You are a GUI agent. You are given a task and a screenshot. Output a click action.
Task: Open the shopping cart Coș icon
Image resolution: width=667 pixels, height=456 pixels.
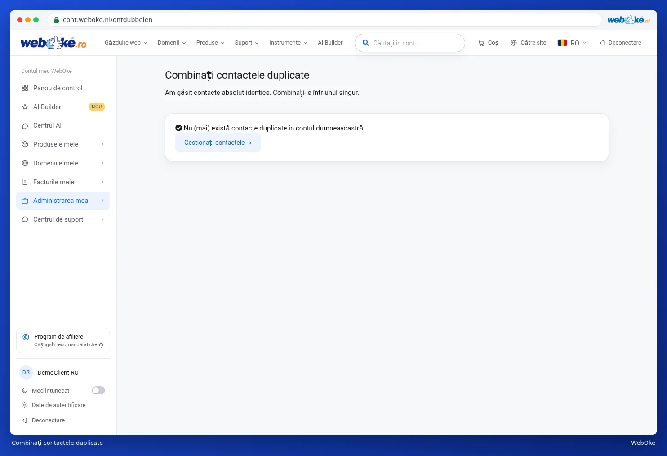pyautogui.click(x=481, y=43)
